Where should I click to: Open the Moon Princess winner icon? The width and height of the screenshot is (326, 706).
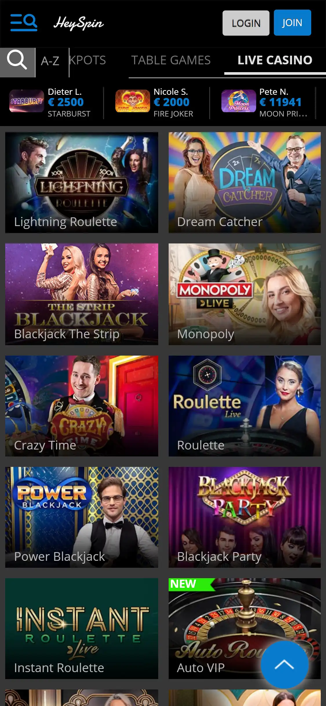click(238, 101)
